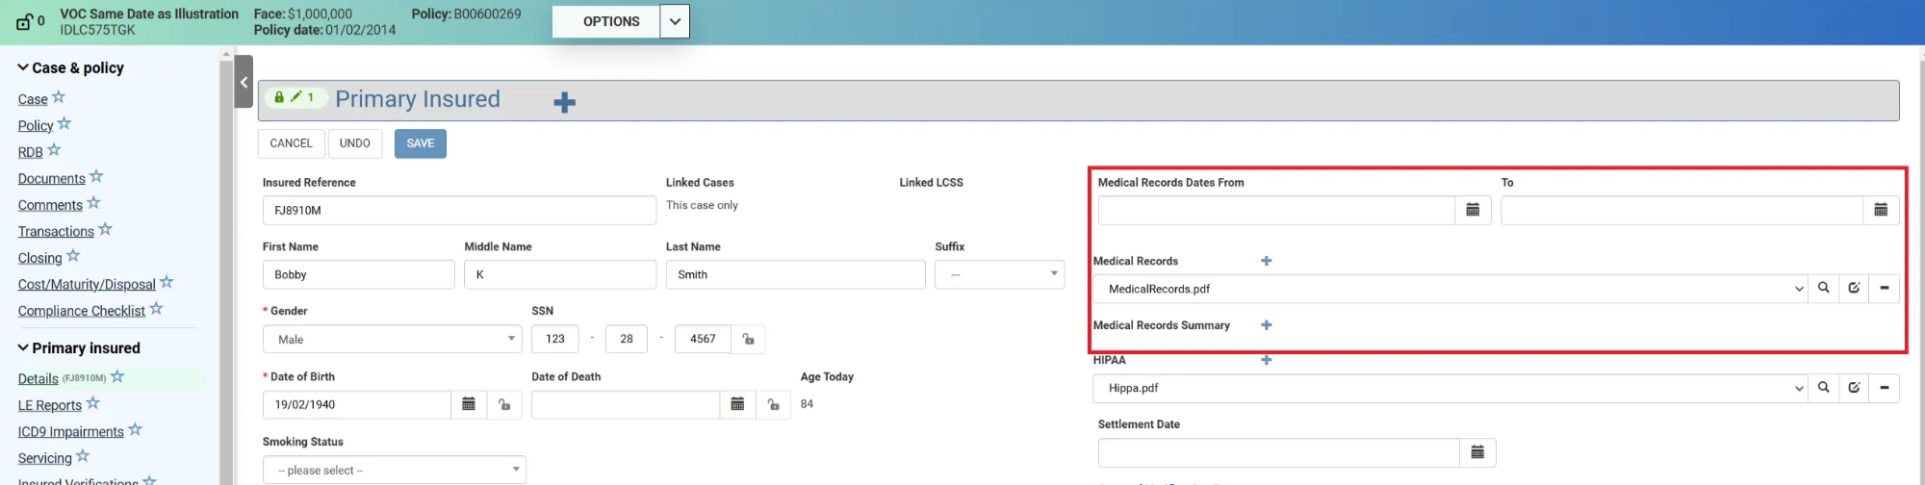Expand the Smoking Status dropdown
This screenshot has height=485, width=1925.
click(394, 470)
